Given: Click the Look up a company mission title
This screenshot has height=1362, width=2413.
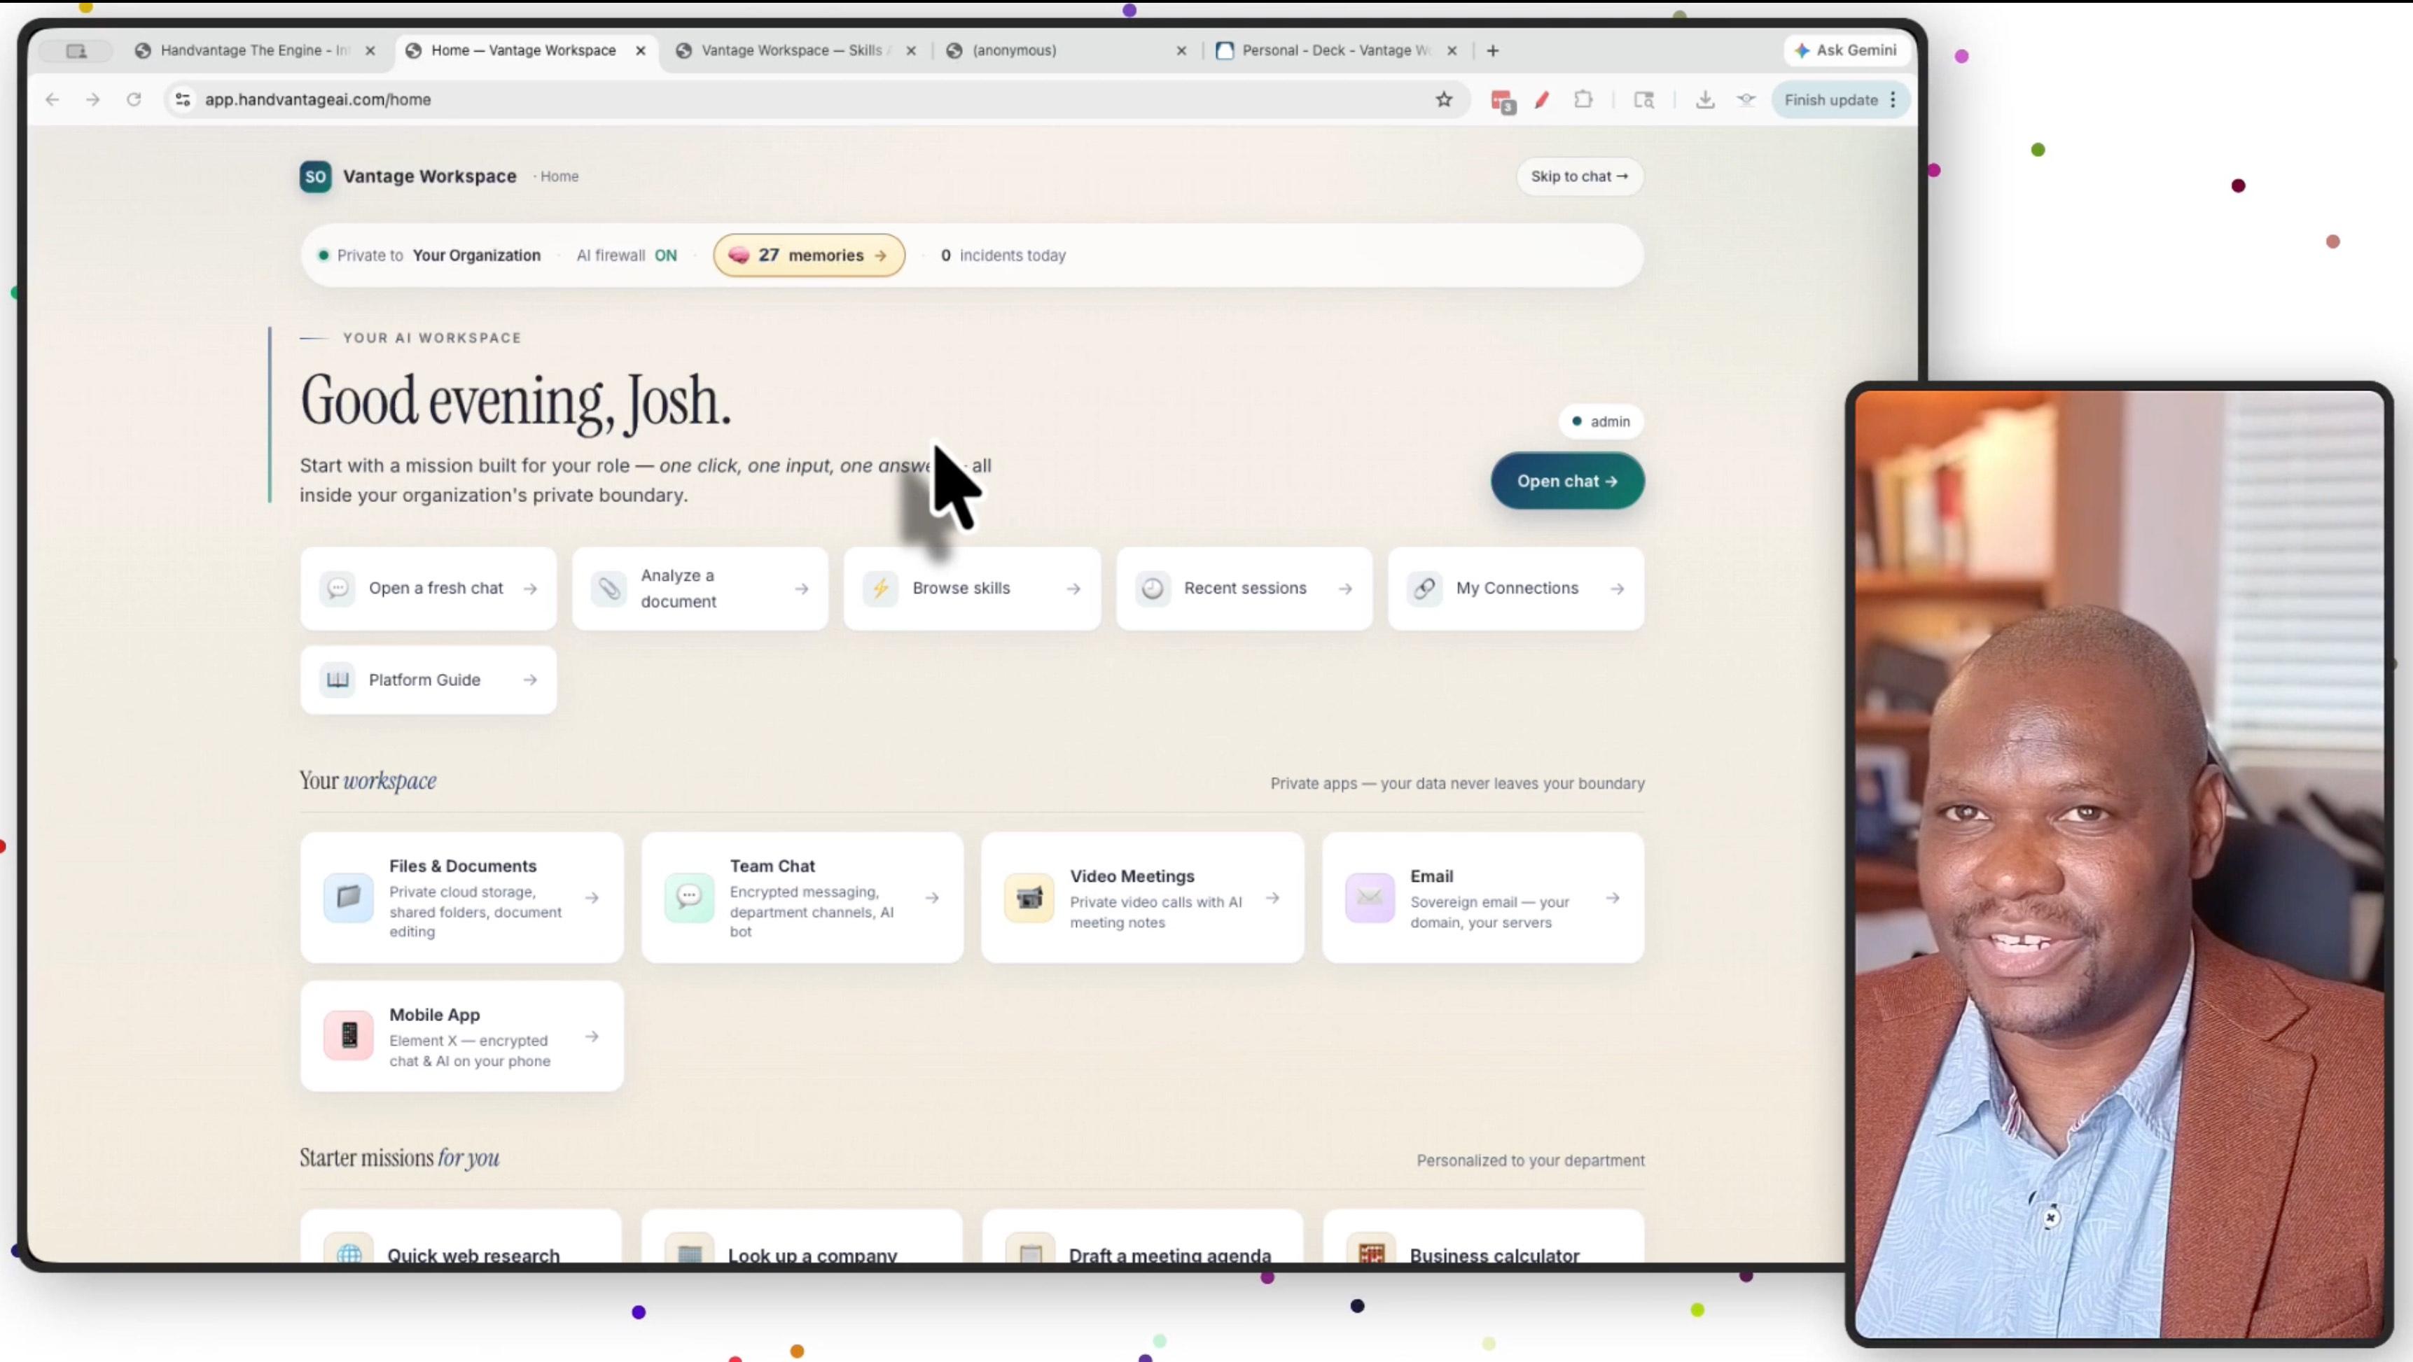Looking at the screenshot, I should 812,1254.
